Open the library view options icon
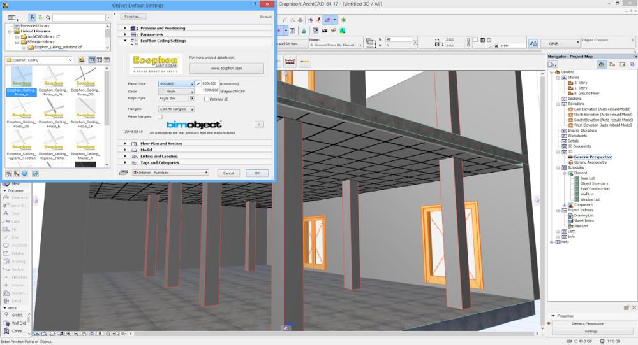 tap(12, 17)
